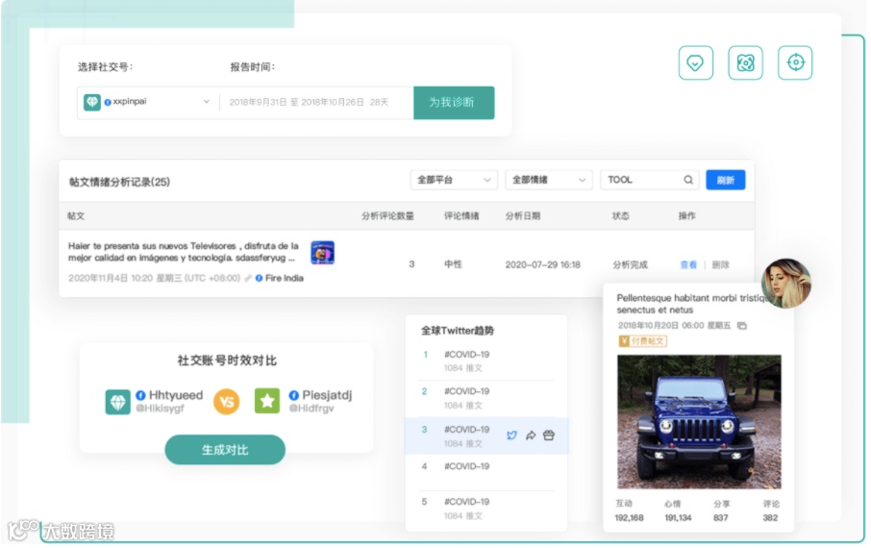871x548 pixels.
Task: Click the 状态 column header
Action: pyautogui.click(x=620, y=216)
